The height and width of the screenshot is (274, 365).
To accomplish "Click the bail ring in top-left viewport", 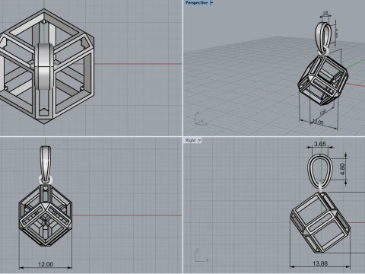I will pyautogui.click(x=44, y=66).
